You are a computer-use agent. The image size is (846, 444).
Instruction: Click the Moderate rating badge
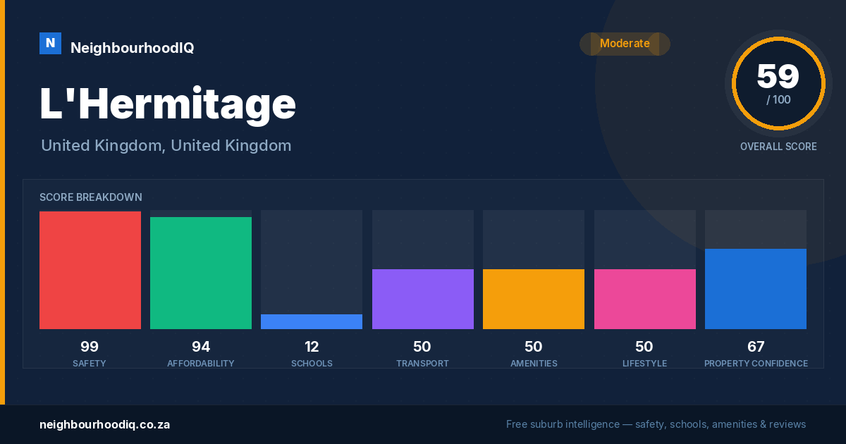(625, 44)
